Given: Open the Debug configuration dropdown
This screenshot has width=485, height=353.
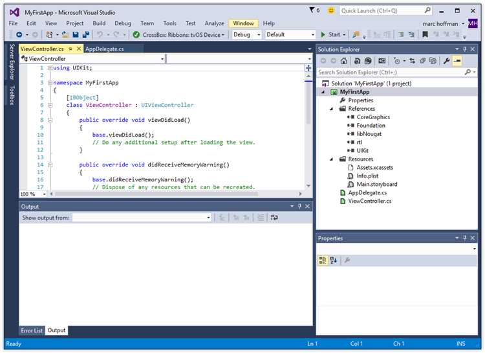Looking at the screenshot, I should coord(259,35).
